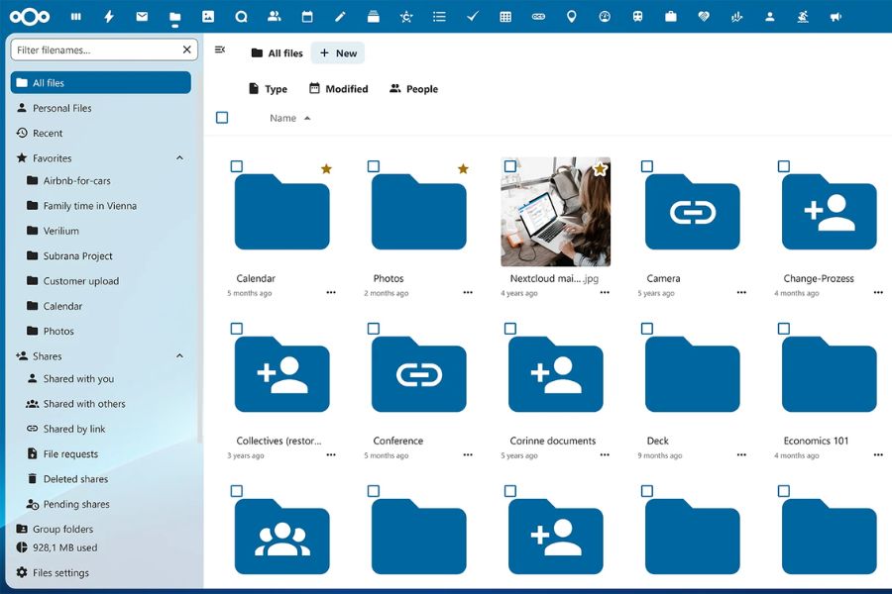Image resolution: width=892 pixels, height=594 pixels.
Task: Open the heart icon app
Action: point(704,17)
